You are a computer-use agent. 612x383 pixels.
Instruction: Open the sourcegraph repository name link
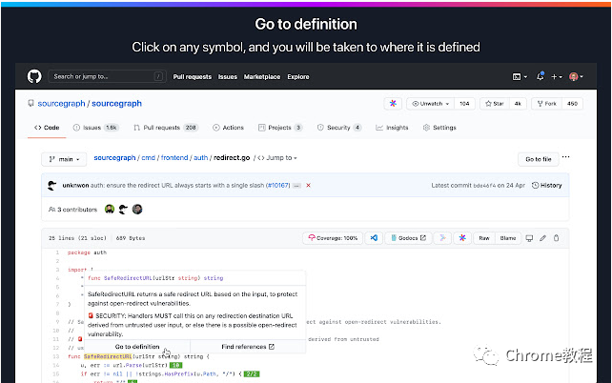pyautogui.click(x=116, y=103)
